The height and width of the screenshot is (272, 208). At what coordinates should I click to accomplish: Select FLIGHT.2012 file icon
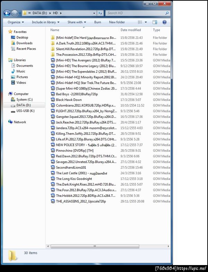point(53,111)
